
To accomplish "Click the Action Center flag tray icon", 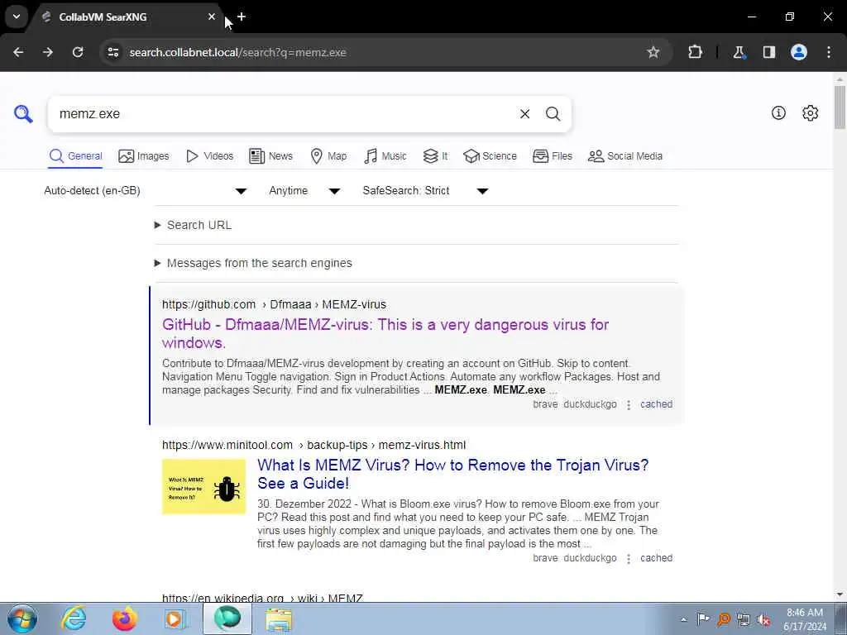I will click(703, 619).
